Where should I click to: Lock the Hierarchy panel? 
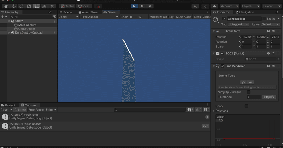tap(50, 12)
